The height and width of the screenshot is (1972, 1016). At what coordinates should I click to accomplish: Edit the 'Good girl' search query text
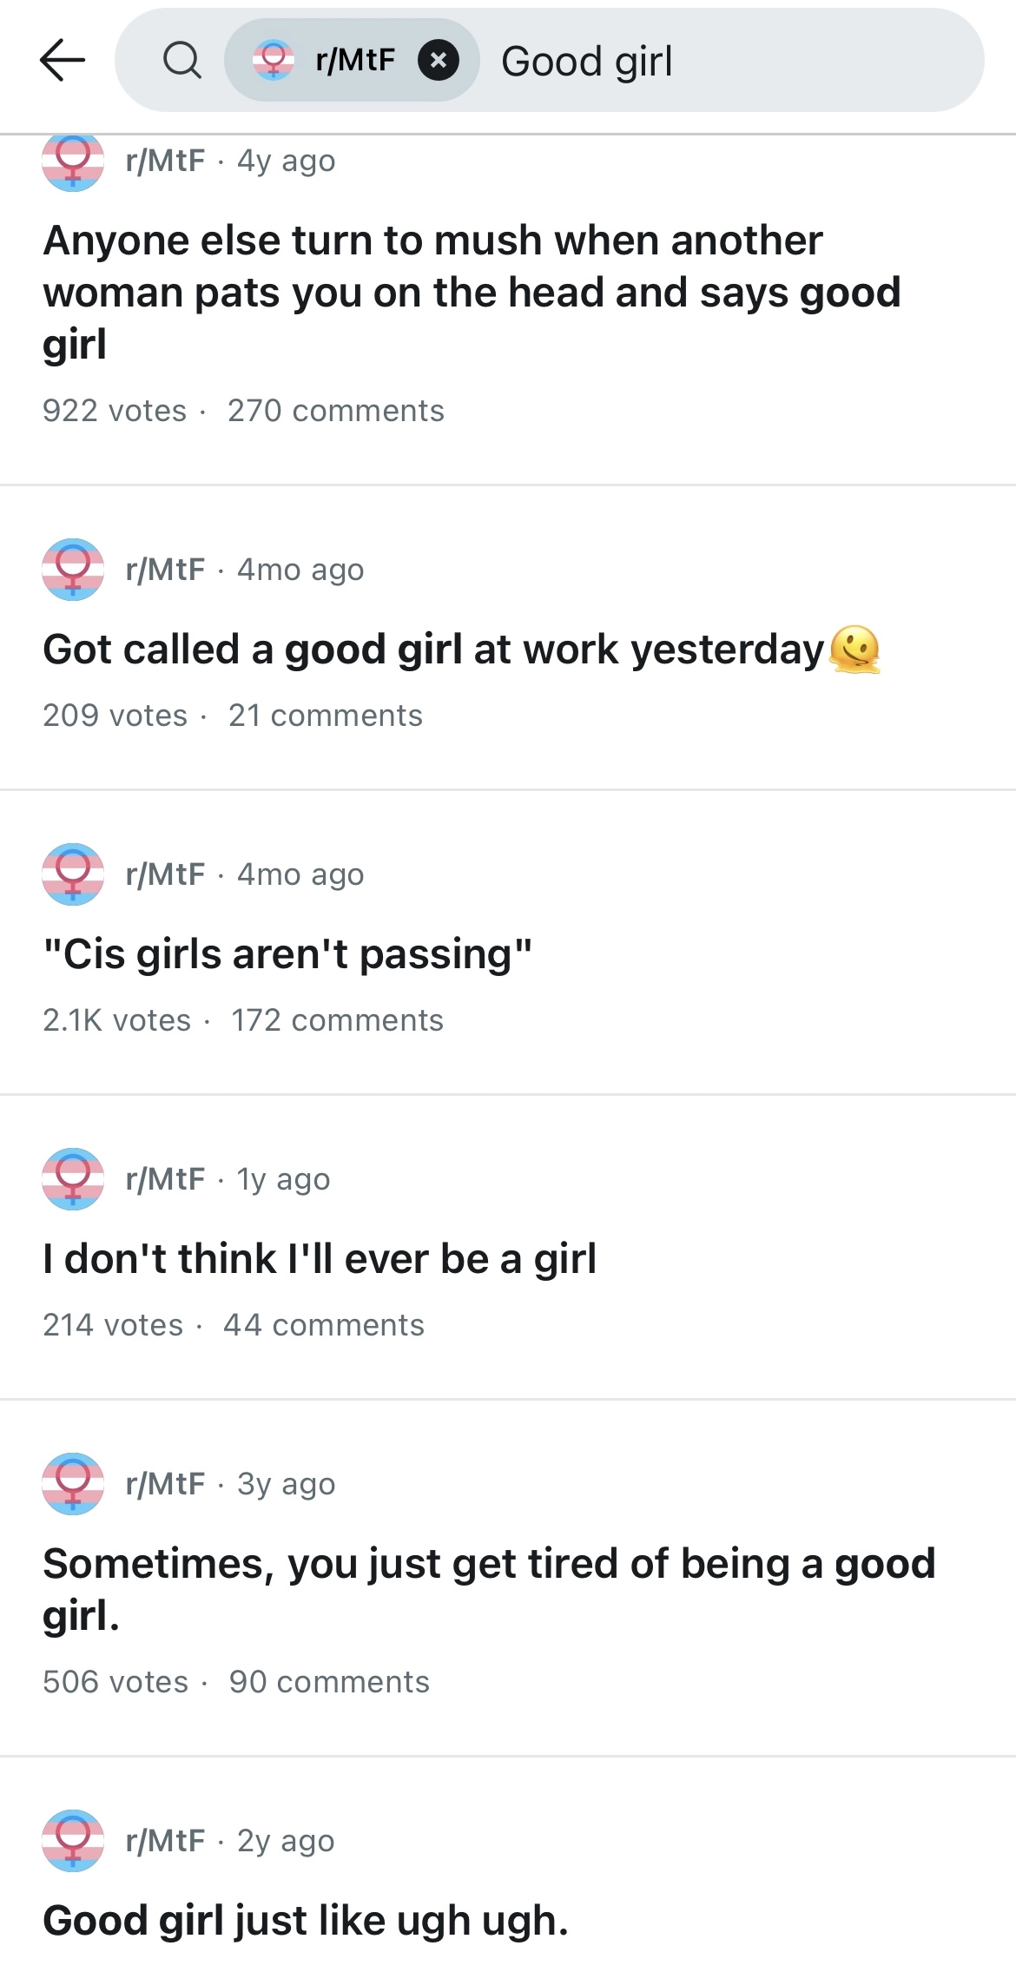pos(587,61)
